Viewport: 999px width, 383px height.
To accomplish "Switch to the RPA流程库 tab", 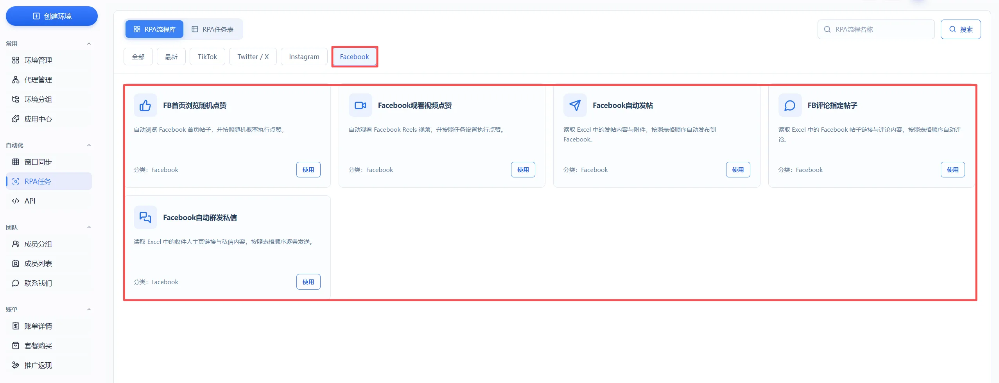I will [154, 29].
